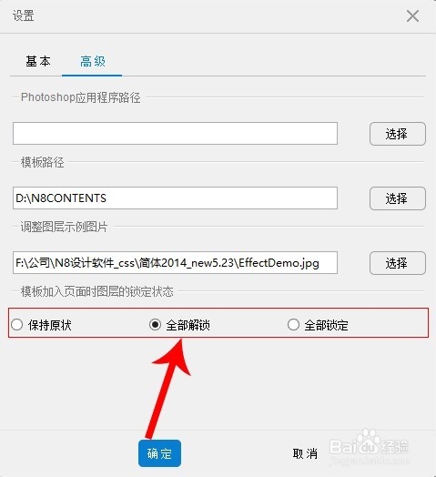Select the 保持原状 radio button circle
436x477 pixels.
16,325
